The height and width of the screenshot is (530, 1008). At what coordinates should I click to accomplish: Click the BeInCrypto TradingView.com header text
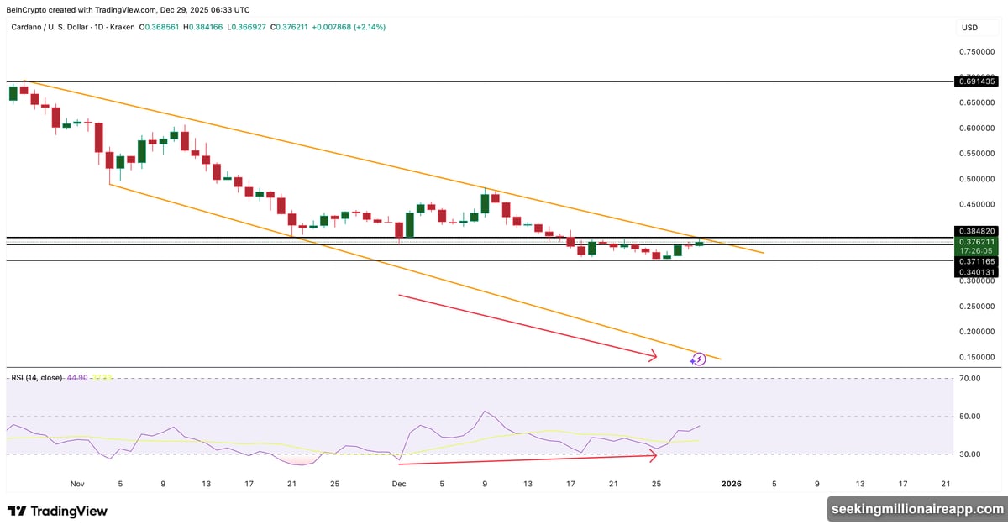pos(129,10)
